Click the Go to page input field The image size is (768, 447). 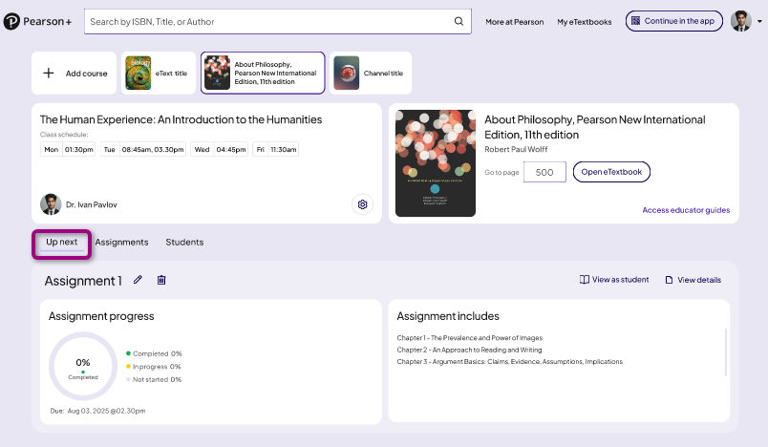[544, 172]
